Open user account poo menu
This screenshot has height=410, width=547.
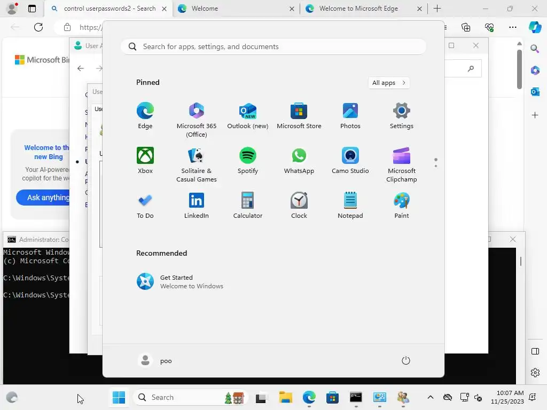click(155, 360)
